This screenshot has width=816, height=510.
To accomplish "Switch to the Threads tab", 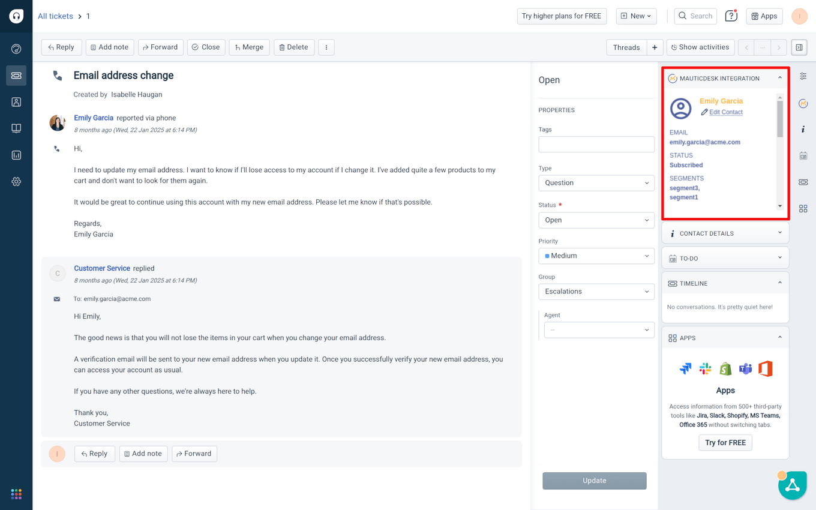I will click(x=626, y=47).
